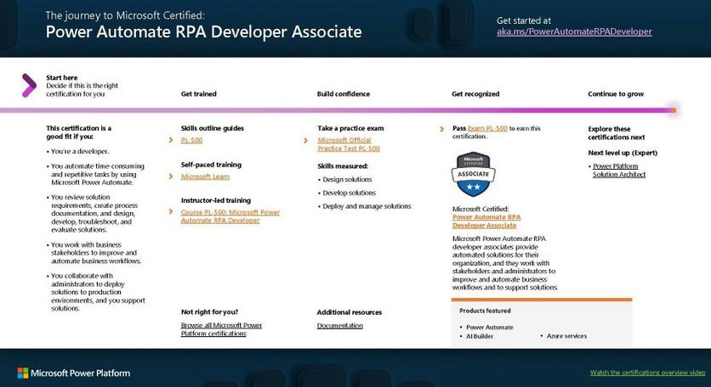
Task: Click the Products featured heading
Action: coord(485,311)
